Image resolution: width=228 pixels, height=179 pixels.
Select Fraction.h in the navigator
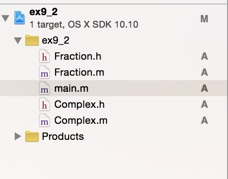coord(78,56)
